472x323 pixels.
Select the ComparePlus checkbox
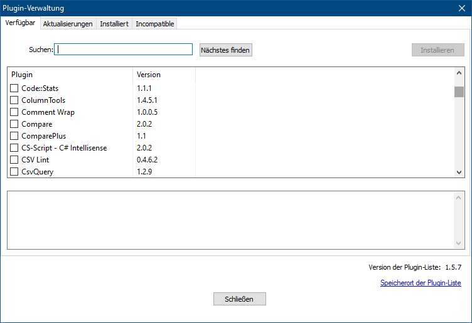point(14,135)
